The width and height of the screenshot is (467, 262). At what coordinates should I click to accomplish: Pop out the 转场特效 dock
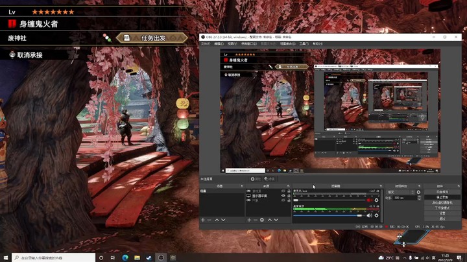[420, 185]
